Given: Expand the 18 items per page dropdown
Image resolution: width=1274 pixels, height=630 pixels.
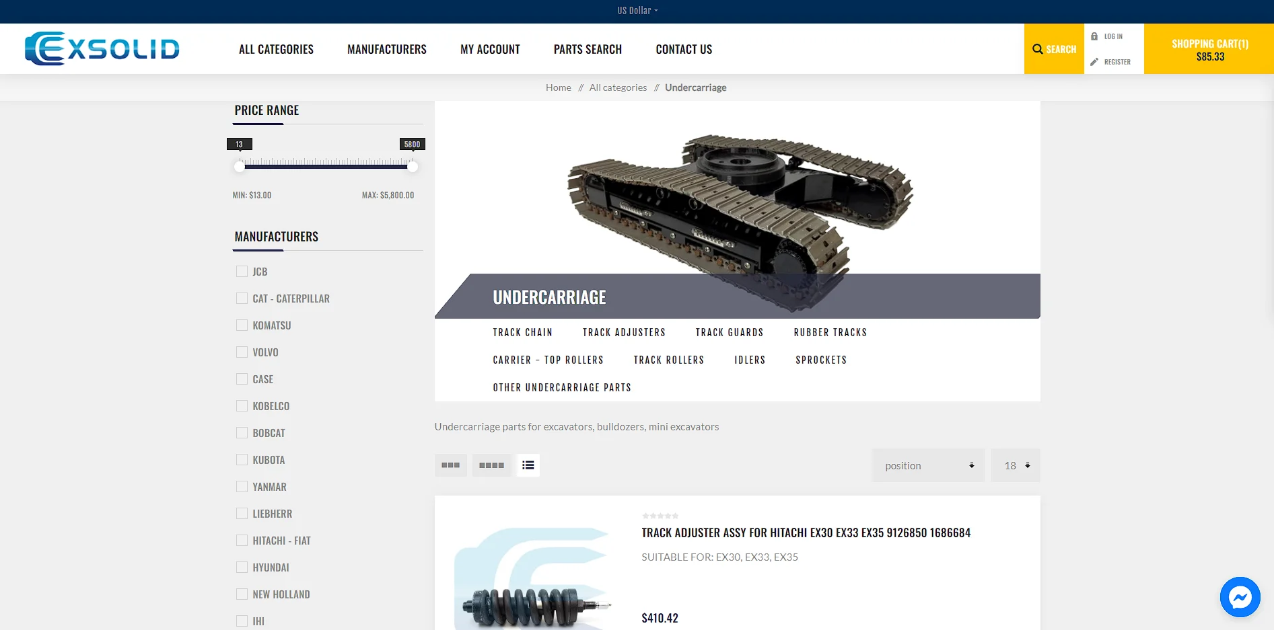Looking at the screenshot, I should (x=1016, y=465).
